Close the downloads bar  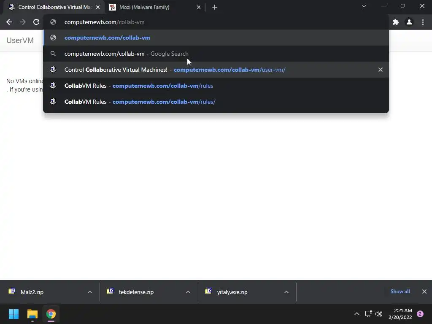point(424,292)
